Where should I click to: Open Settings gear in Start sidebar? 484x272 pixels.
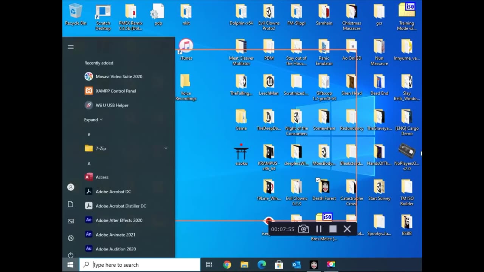coord(70,238)
